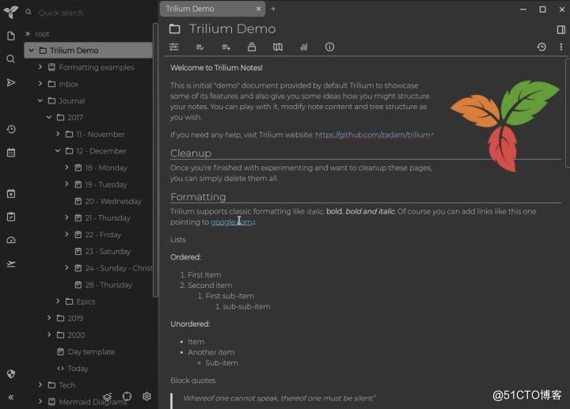This screenshot has width=570, height=409.
Task: Open search using sidebar magnifier icon
Action: coord(11,59)
